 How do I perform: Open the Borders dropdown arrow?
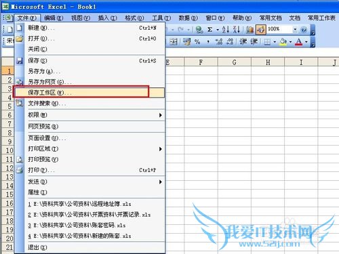point(275,42)
